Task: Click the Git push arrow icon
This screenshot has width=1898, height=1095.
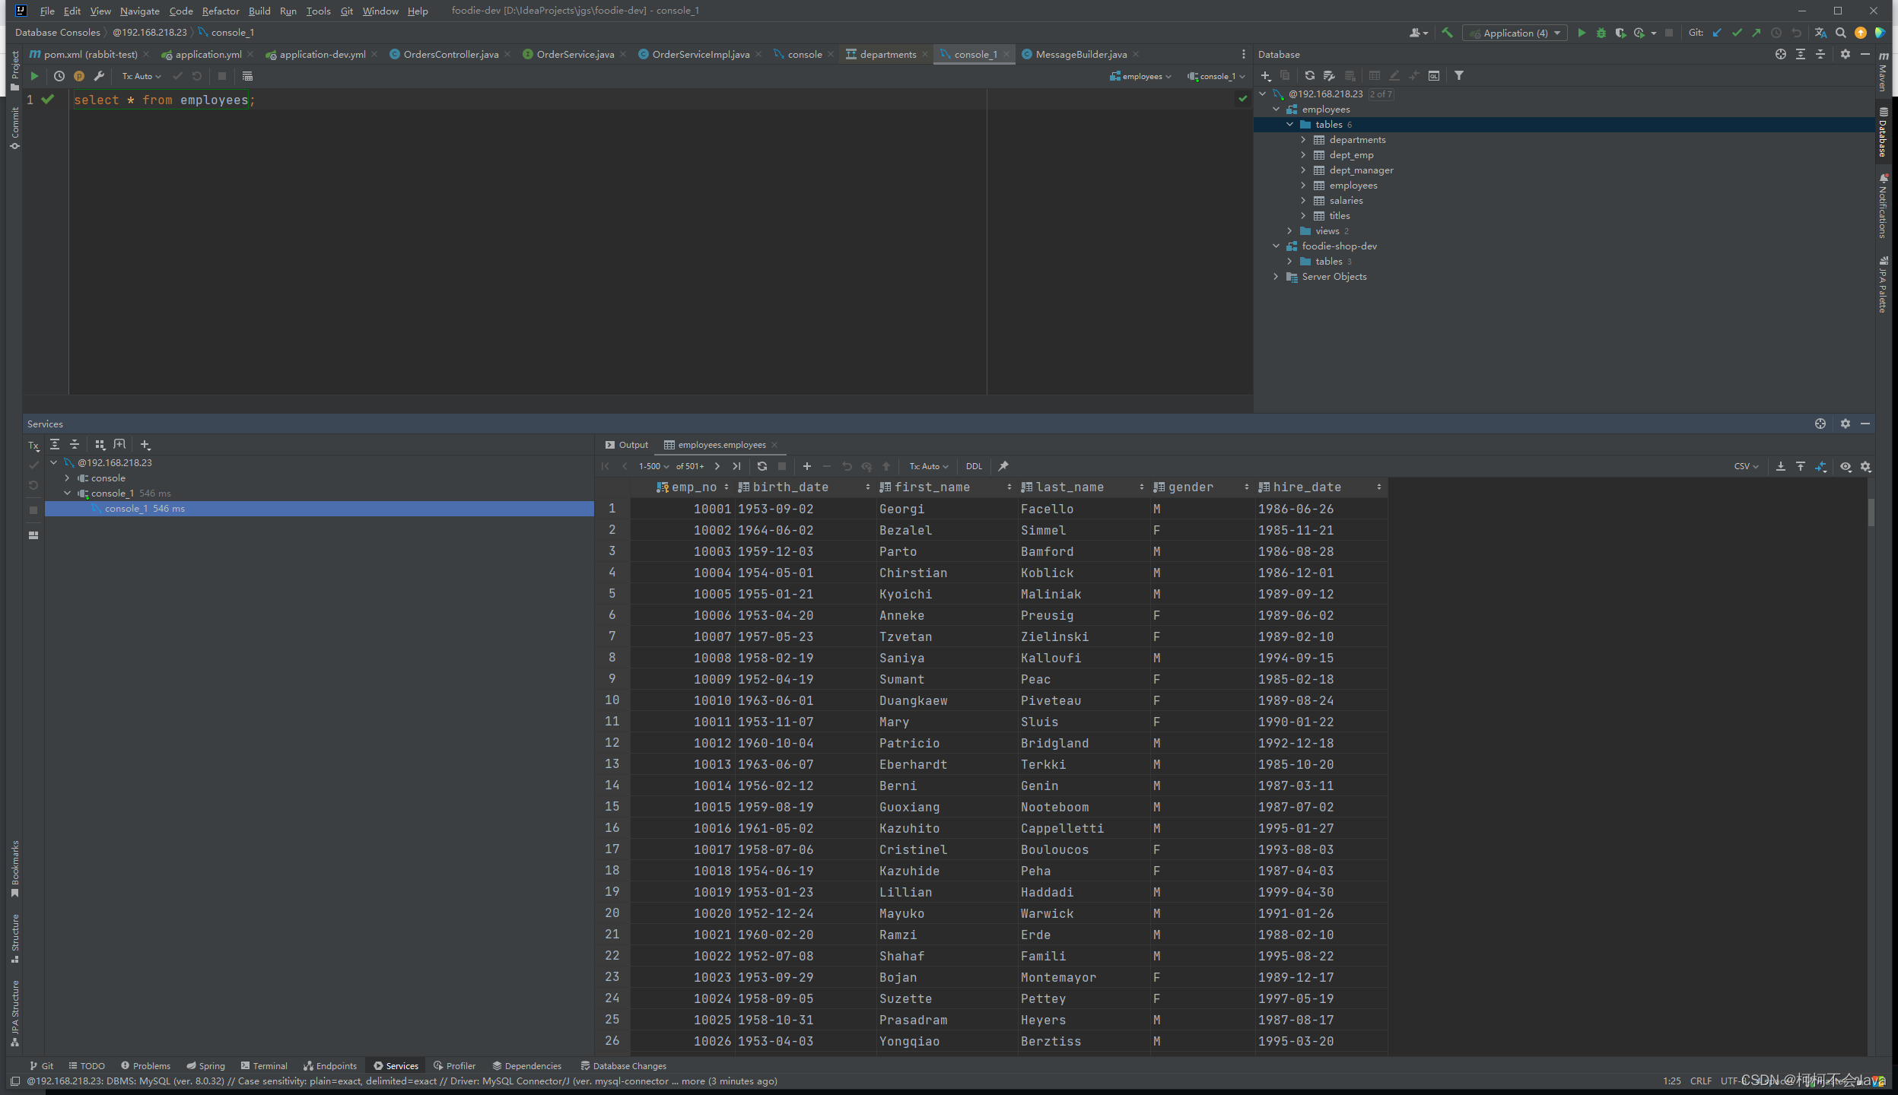Action: 1756,33
